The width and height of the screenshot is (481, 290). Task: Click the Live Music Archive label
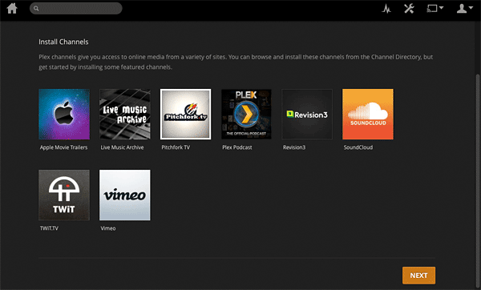(x=122, y=147)
